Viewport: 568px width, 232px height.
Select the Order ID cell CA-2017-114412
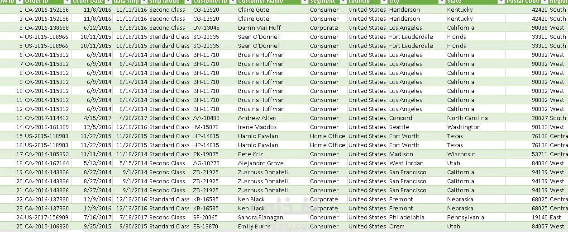point(48,118)
